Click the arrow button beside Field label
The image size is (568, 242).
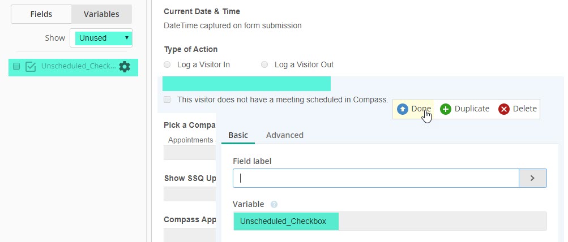point(532,178)
